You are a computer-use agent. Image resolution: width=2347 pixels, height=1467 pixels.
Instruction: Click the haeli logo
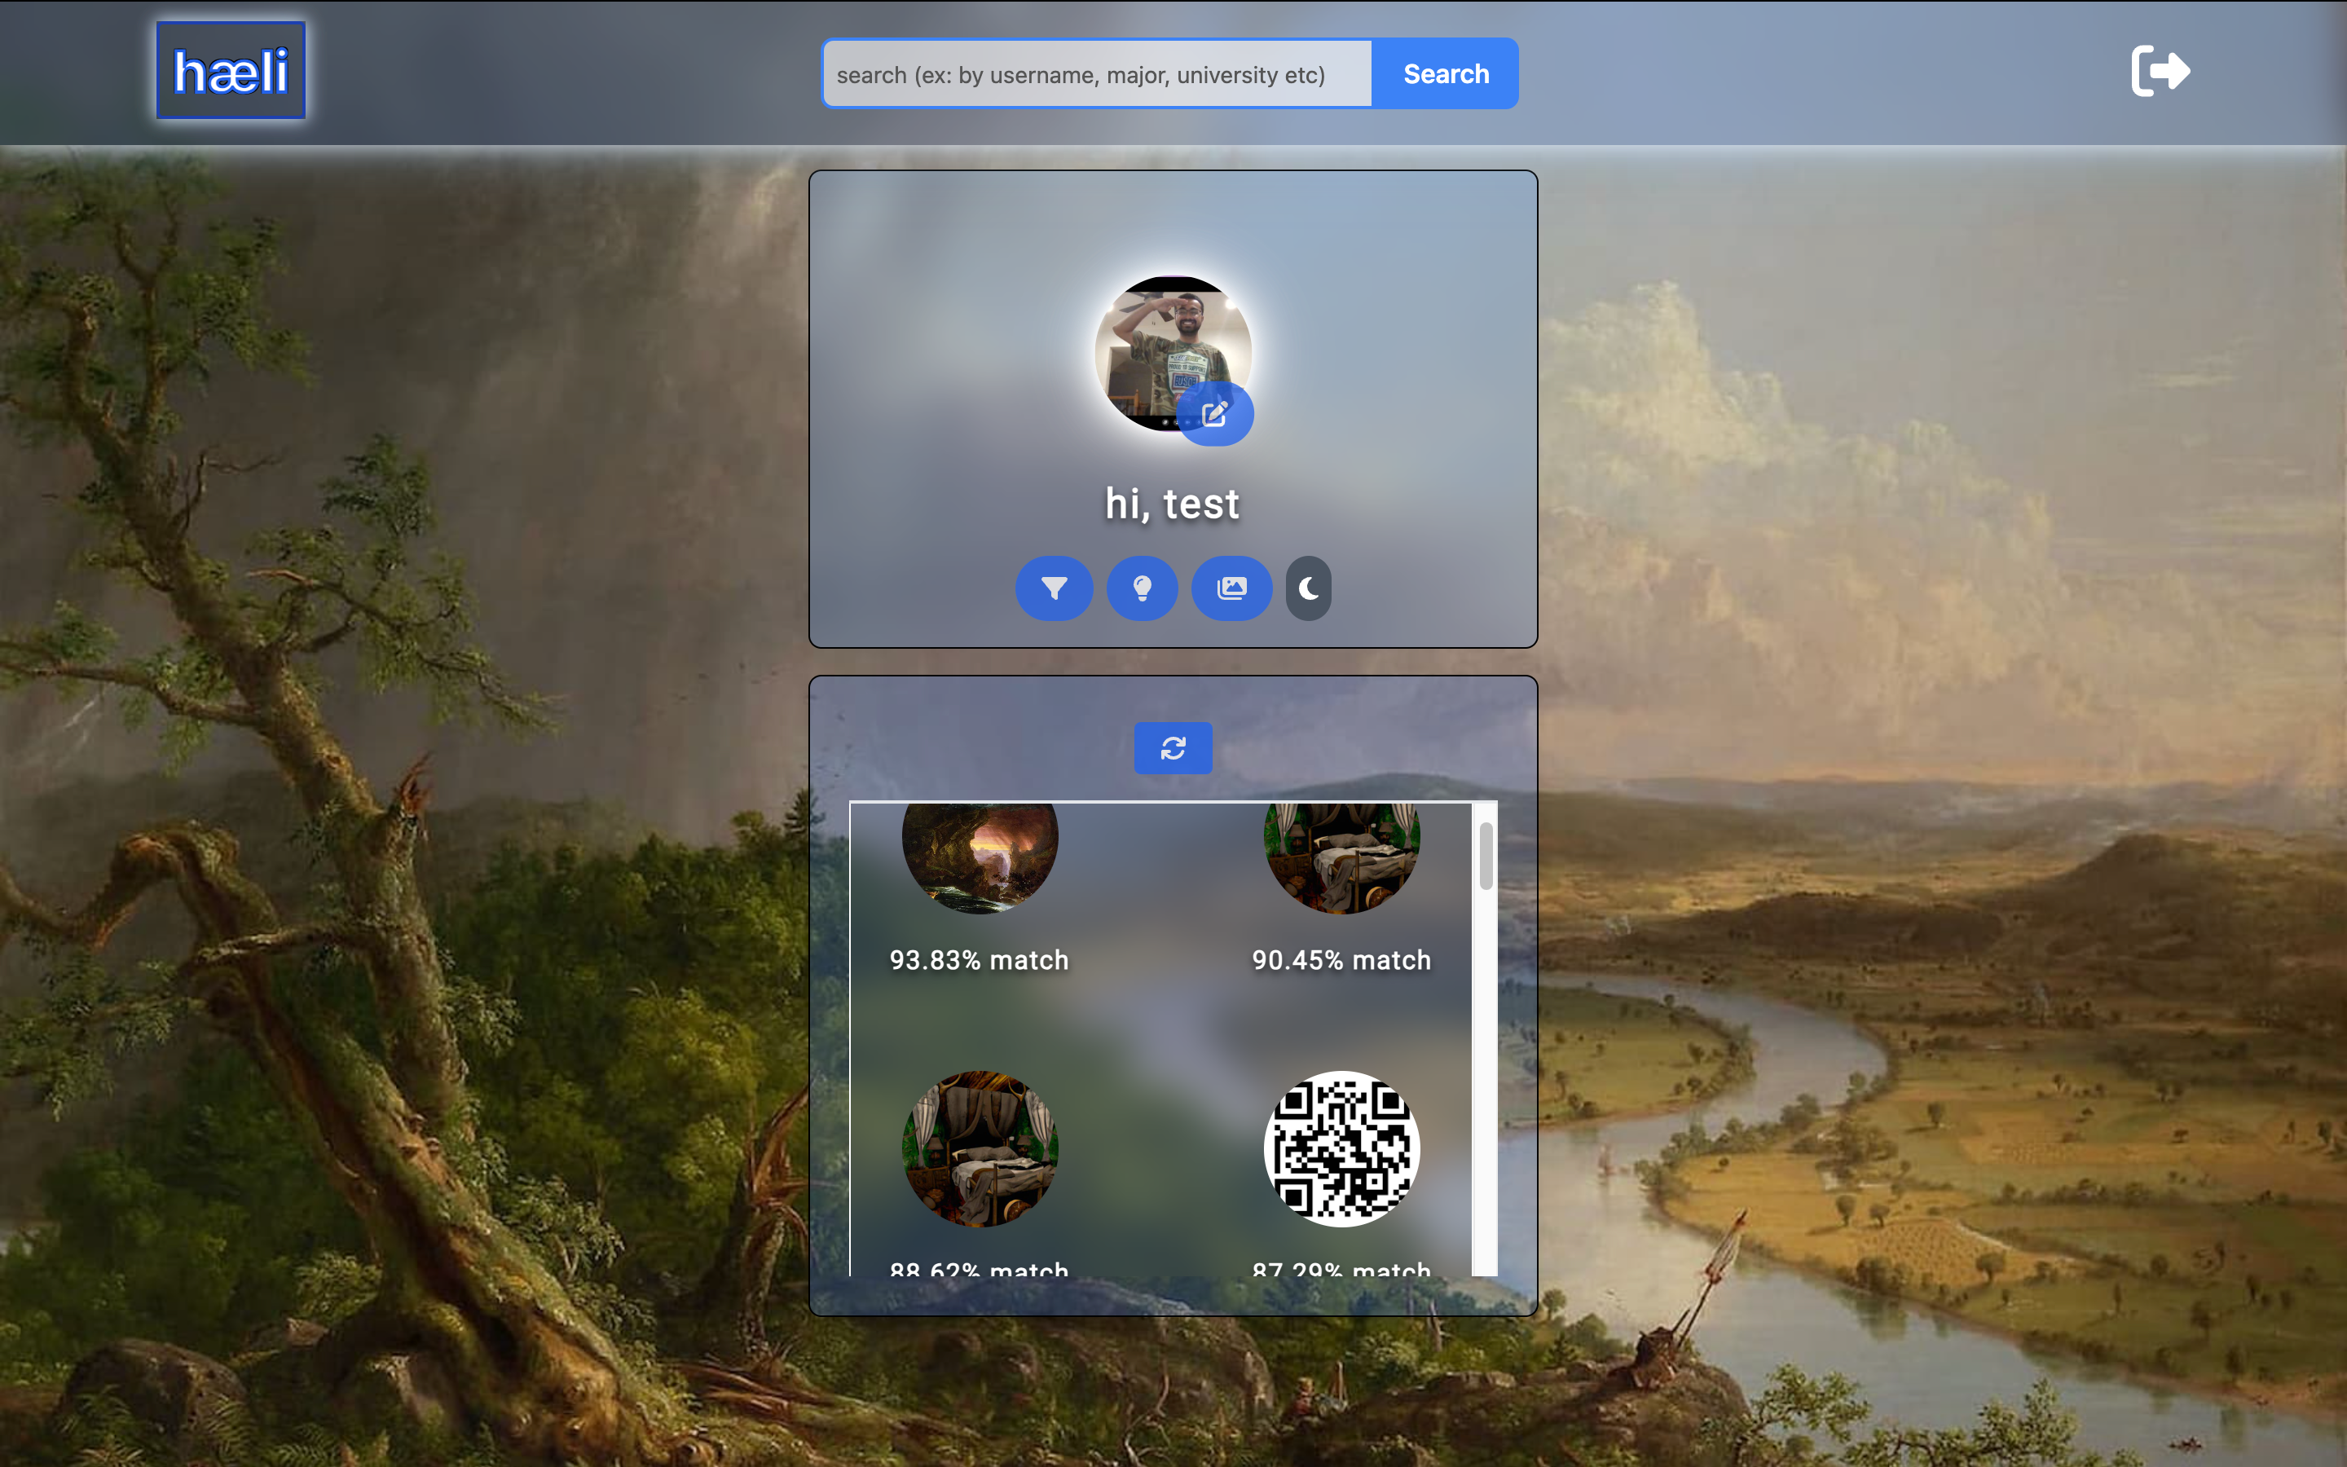click(231, 71)
